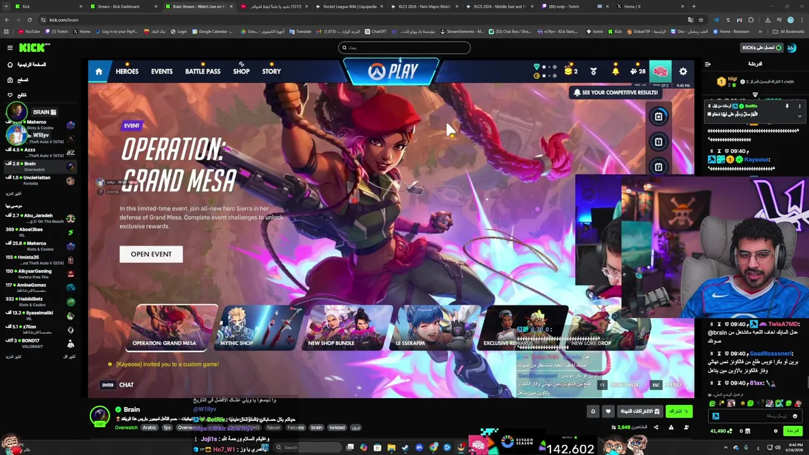This screenshot has height=455, width=809.
Task: Reload the page in browser toolbar
Action: tap(29, 20)
